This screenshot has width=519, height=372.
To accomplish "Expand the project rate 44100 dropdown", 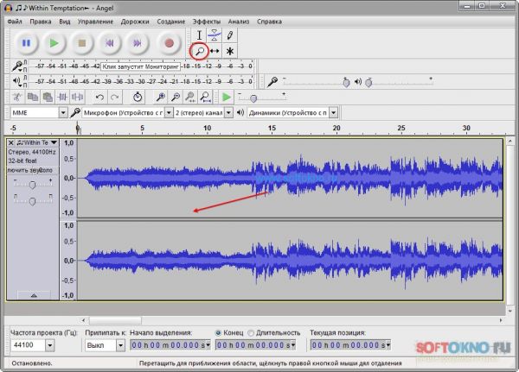I will [48, 345].
